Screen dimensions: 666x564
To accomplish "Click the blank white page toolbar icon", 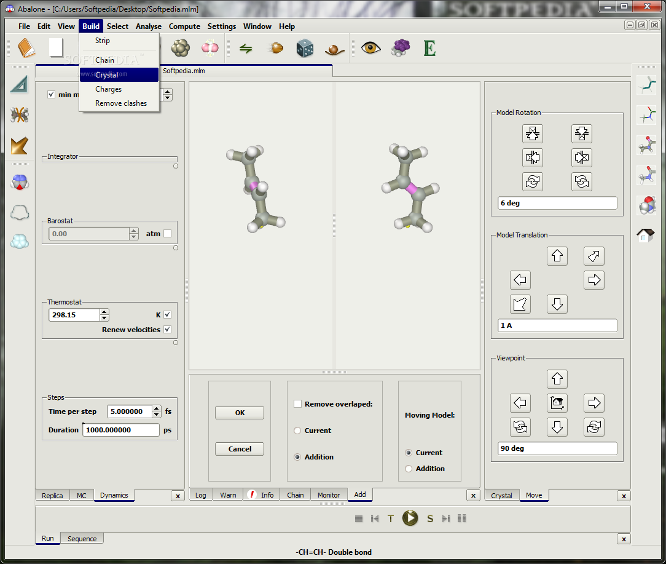I will (x=56, y=47).
